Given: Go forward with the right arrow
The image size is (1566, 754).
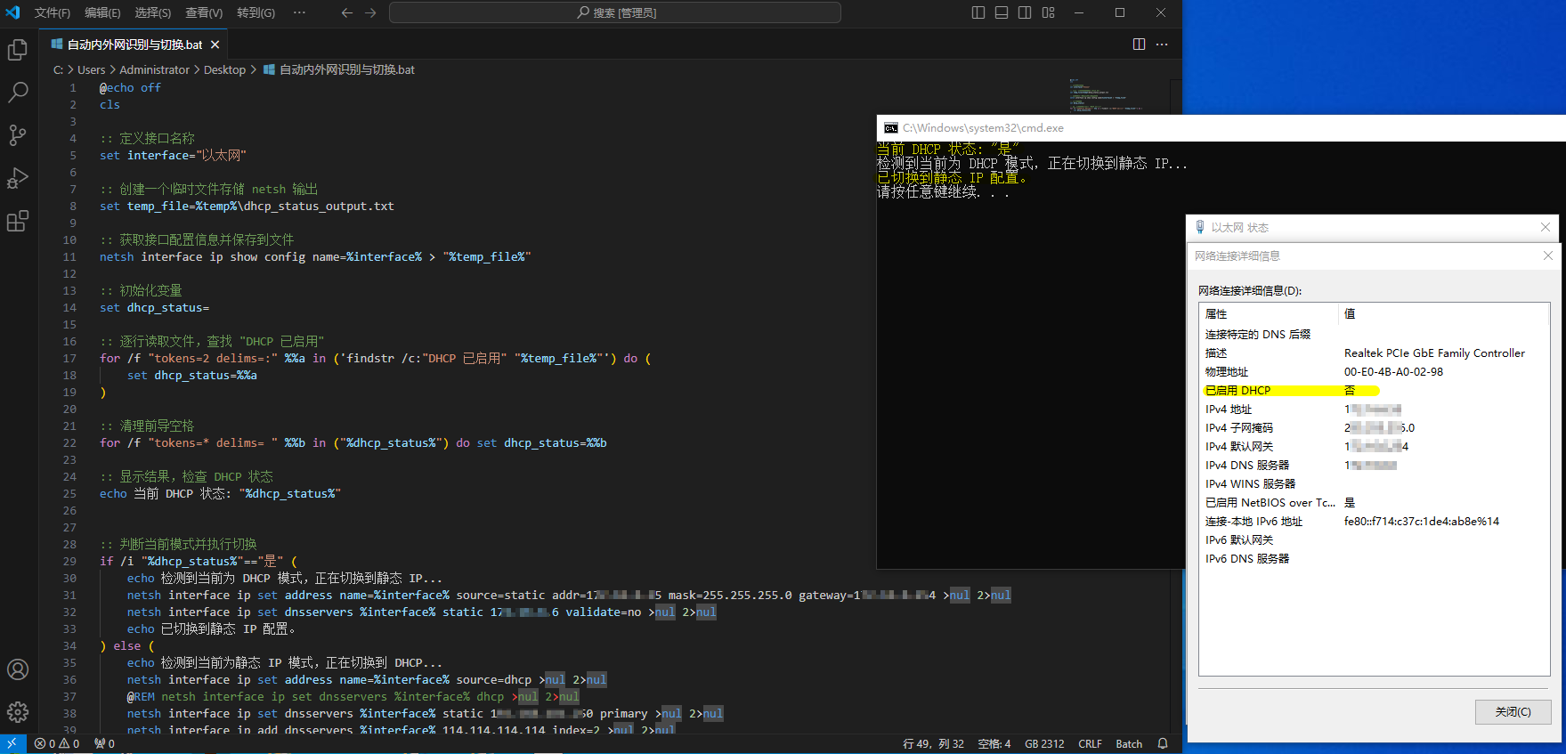Looking at the screenshot, I should [370, 12].
